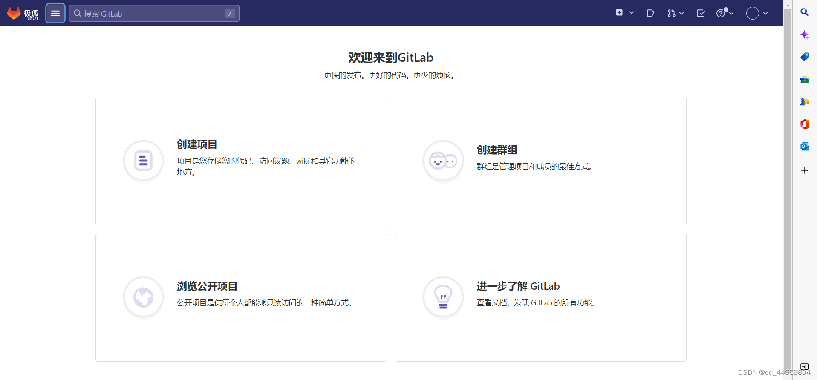Open the shopping tag sidebar icon
The height and width of the screenshot is (380, 817).
tap(805, 57)
